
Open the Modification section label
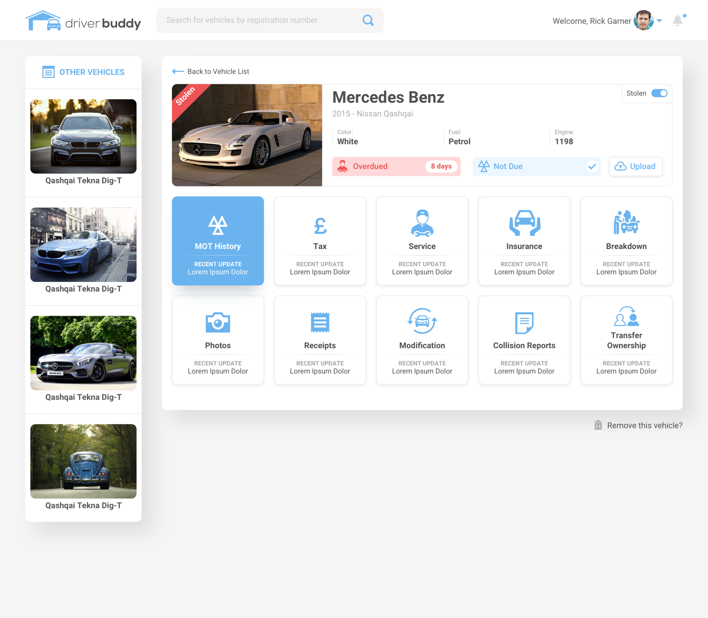click(x=422, y=345)
